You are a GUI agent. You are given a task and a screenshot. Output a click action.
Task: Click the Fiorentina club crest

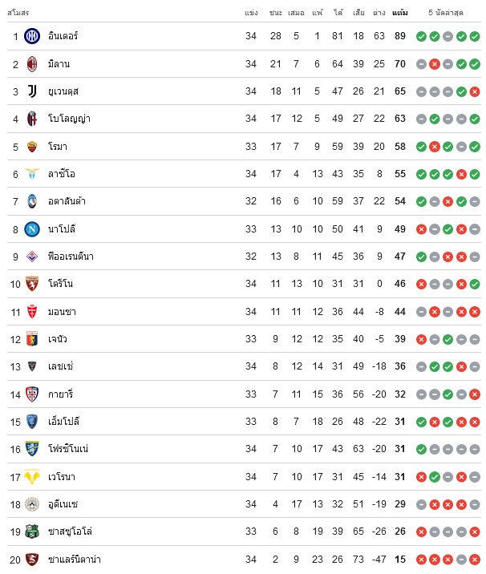point(32,257)
